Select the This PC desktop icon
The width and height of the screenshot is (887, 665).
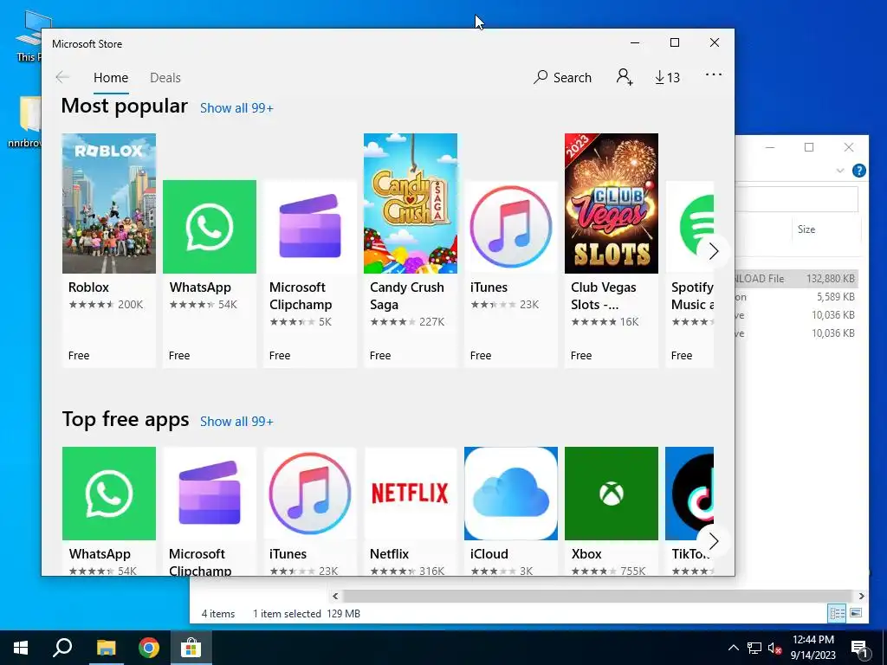point(29,36)
